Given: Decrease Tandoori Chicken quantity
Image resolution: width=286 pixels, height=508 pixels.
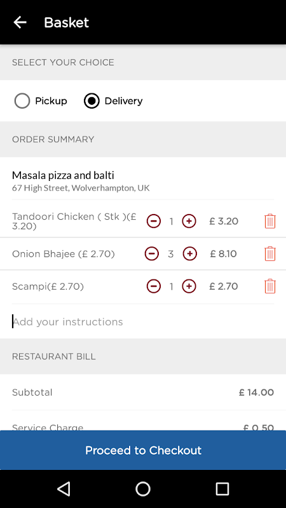Looking at the screenshot, I should 154,221.
